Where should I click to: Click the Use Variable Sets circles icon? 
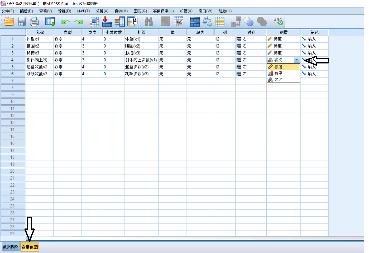click(x=248, y=22)
